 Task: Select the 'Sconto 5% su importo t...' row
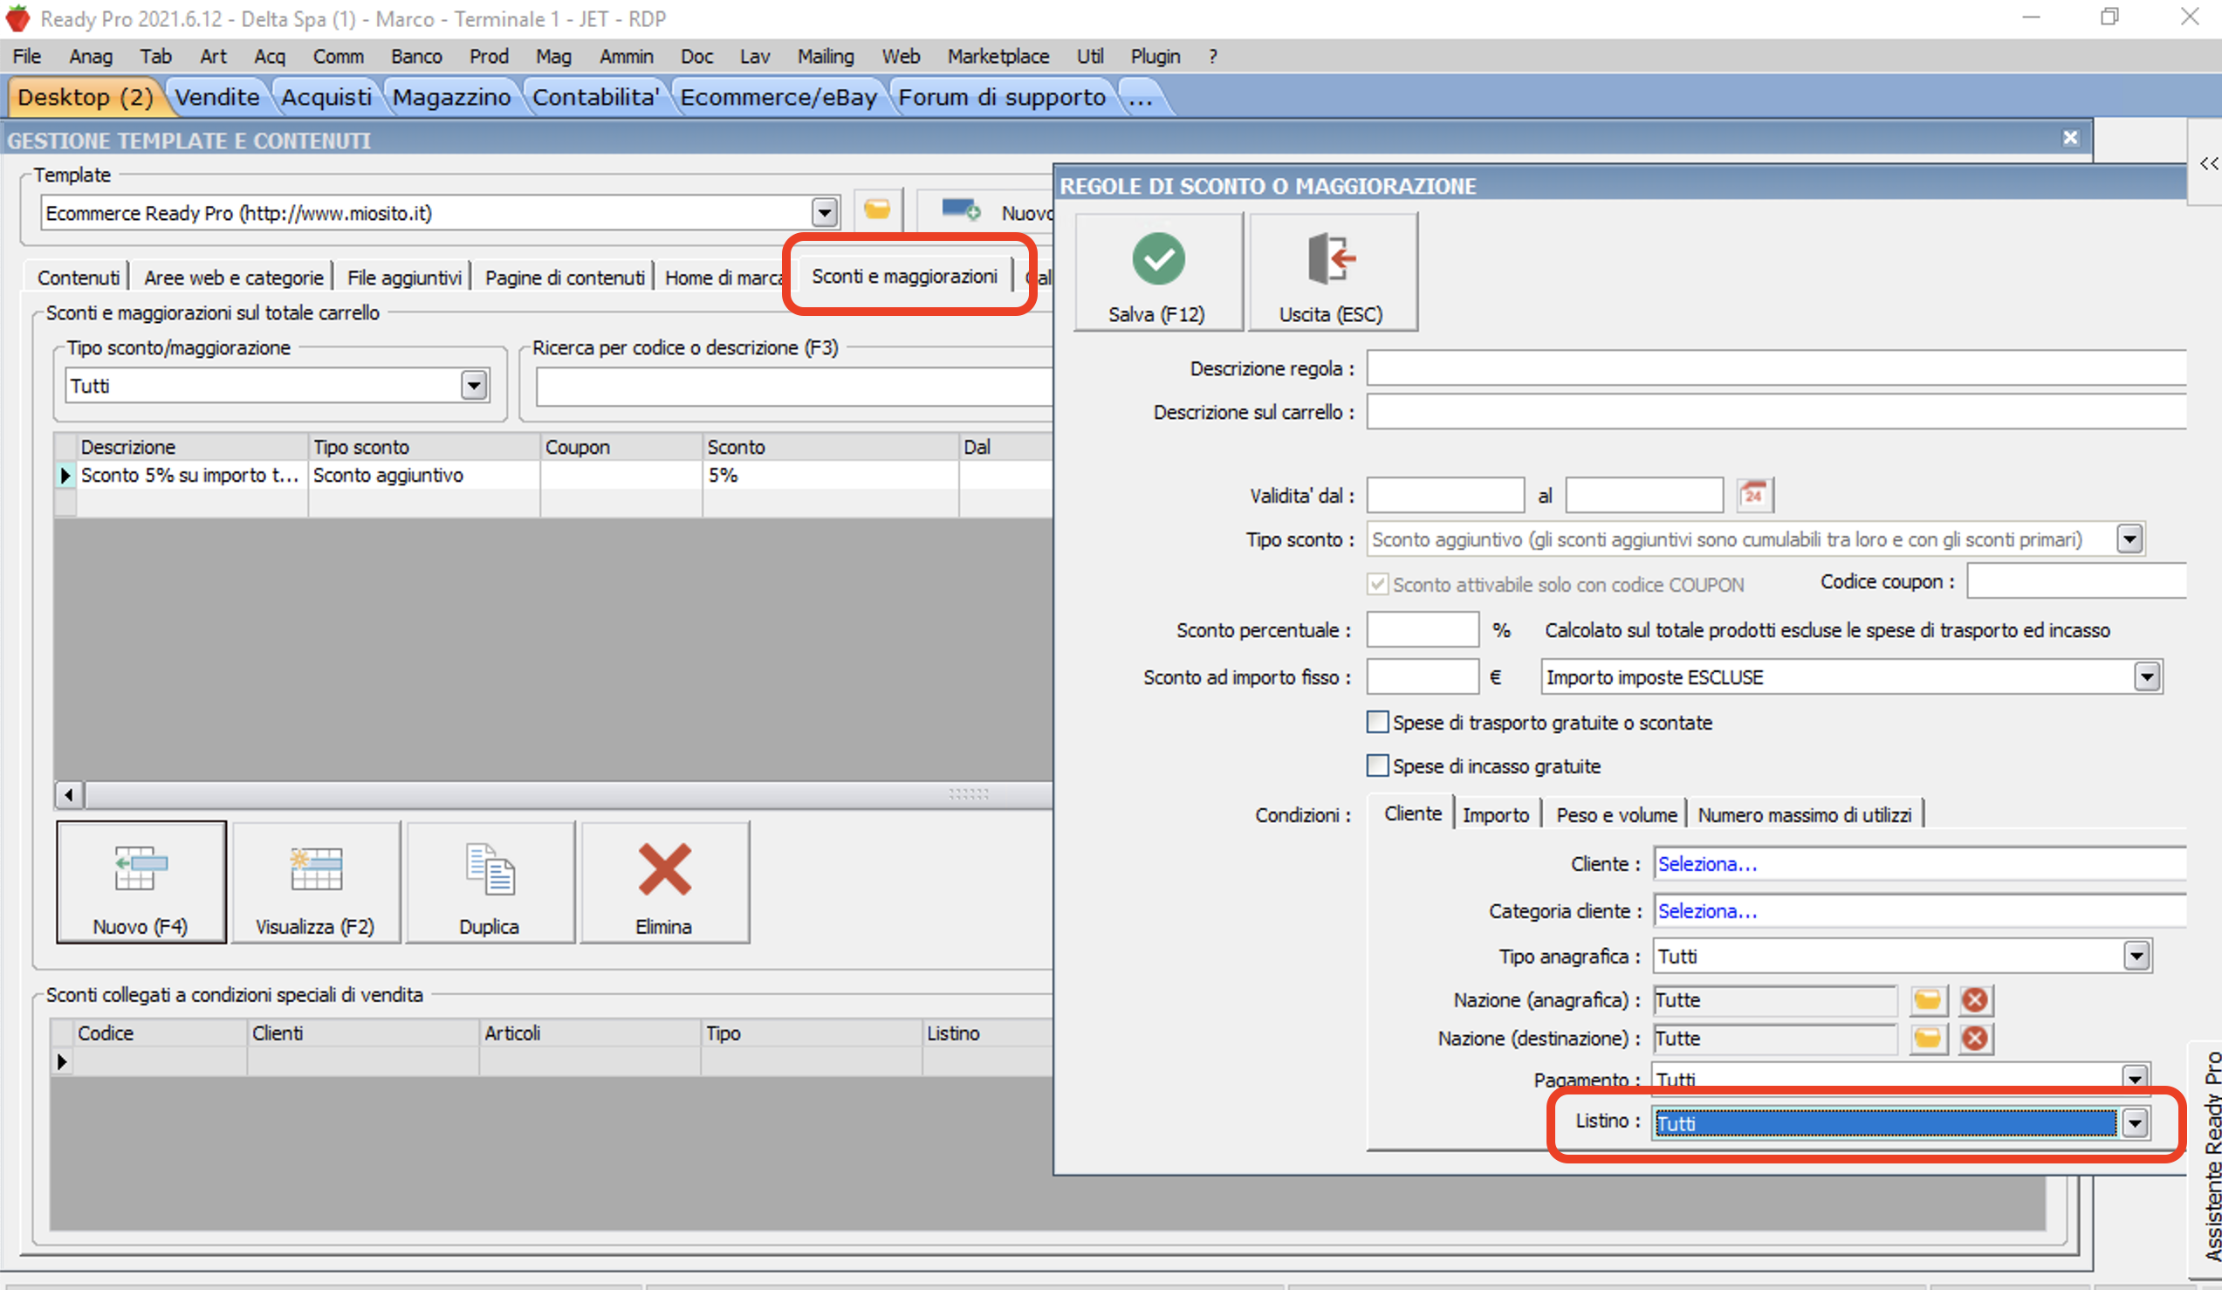(x=555, y=476)
